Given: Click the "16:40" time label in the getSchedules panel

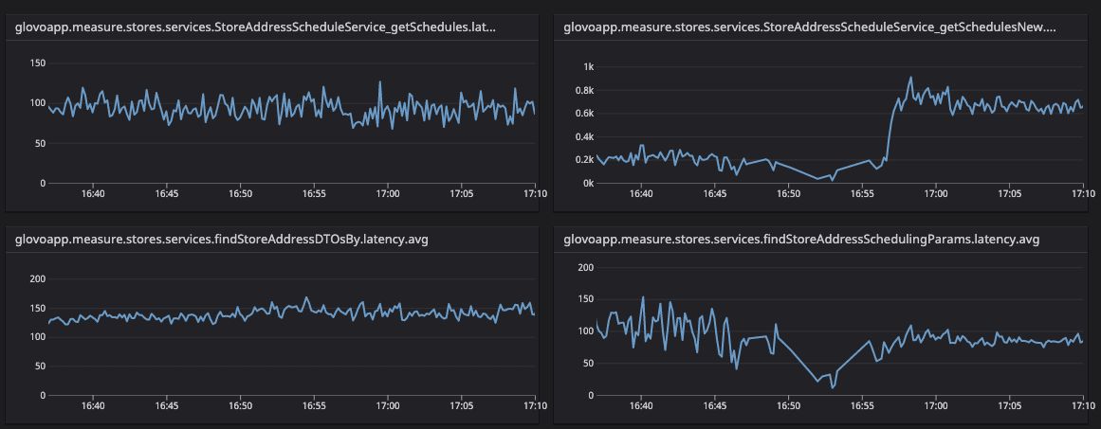Looking at the screenshot, I should click(93, 193).
